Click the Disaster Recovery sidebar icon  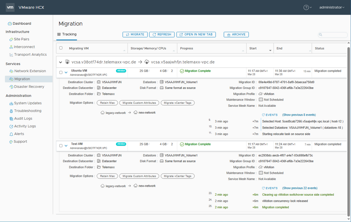[x=11, y=87]
